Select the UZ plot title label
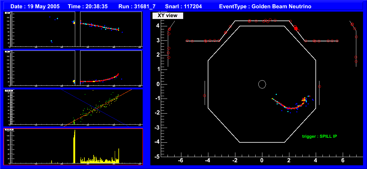This screenshot has width=367, height=169. pos(7,13)
